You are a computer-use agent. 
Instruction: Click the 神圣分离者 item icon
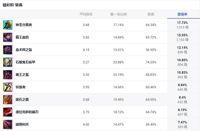click(8, 25)
